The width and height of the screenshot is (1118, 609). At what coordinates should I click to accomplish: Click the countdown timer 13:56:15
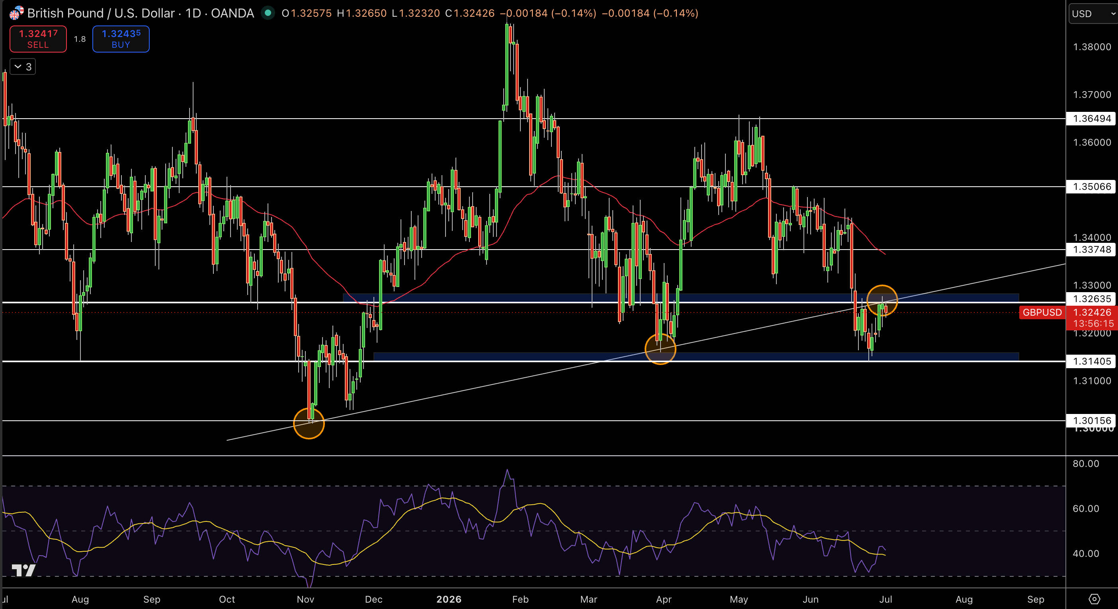tap(1093, 324)
